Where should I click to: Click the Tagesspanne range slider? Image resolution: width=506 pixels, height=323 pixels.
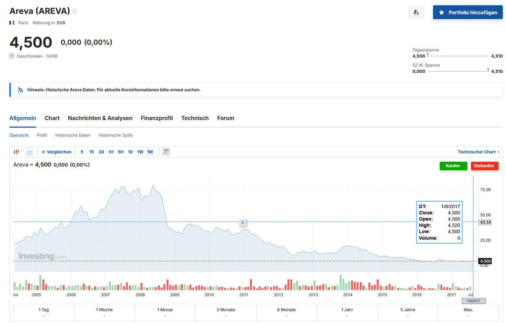[458, 56]
